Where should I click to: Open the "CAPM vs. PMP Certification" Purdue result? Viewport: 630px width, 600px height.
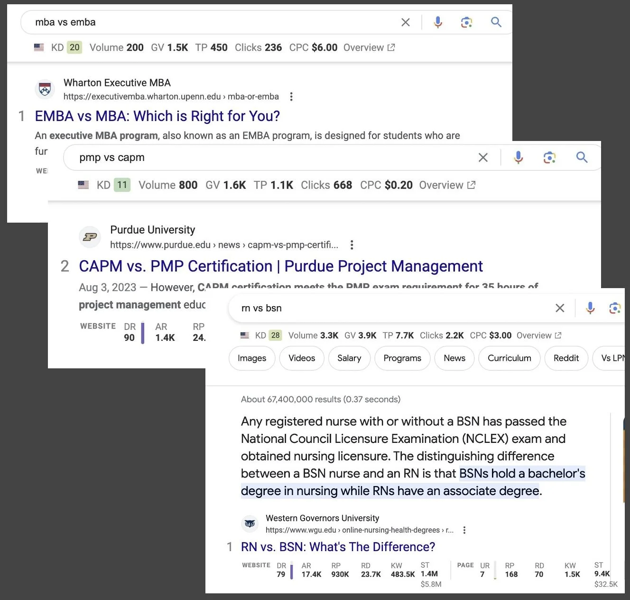pyautogui.click(x=281, y=266)
